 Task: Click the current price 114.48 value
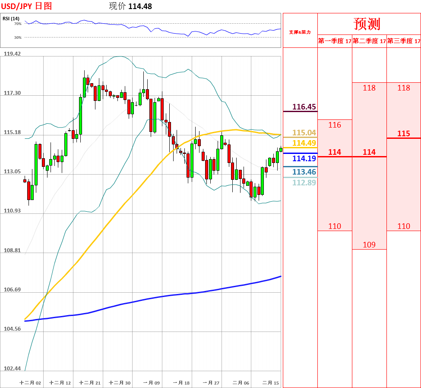(x=140, y=6)
